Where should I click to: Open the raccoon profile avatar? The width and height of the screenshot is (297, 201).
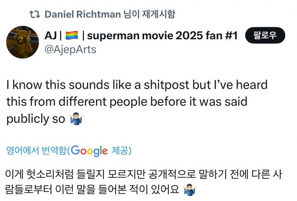(22, 42)
